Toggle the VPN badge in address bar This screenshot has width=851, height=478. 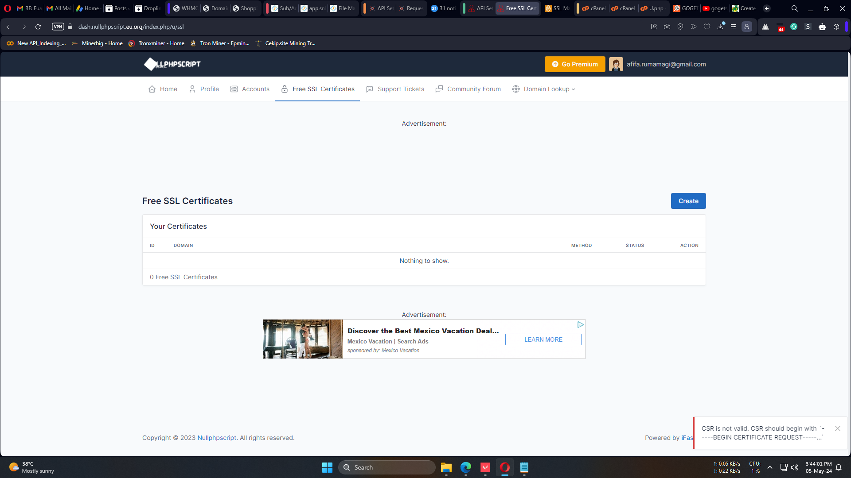58,27
